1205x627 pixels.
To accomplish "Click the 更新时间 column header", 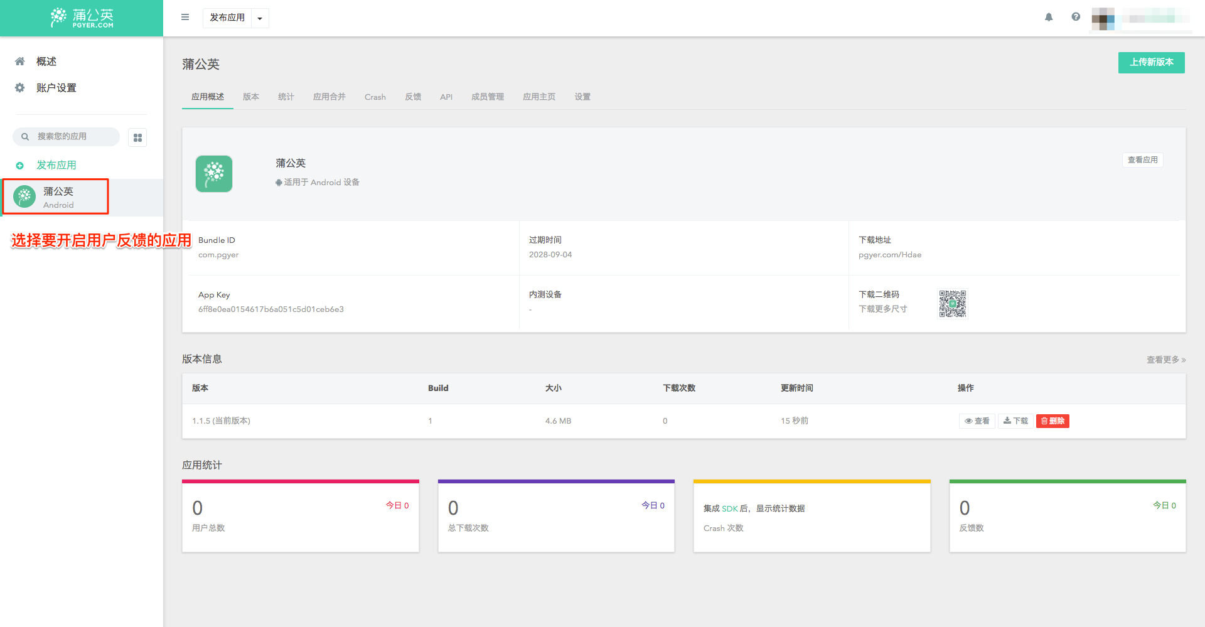I will point(797,389).
